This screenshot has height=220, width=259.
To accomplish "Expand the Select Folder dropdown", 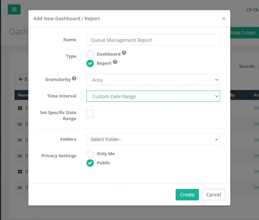I will pyautogui.click(x=153, y=139).
